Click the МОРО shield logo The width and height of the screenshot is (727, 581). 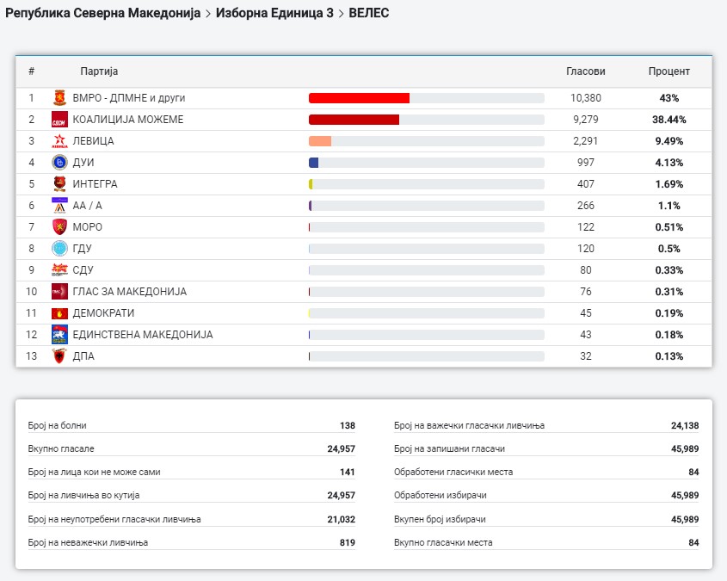[x=59, y=227]
